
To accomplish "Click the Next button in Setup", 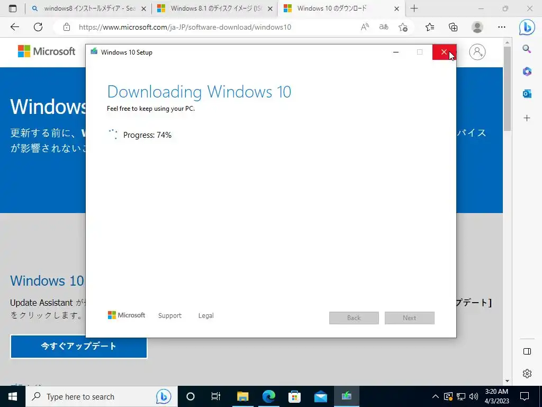I will (410, 318).
